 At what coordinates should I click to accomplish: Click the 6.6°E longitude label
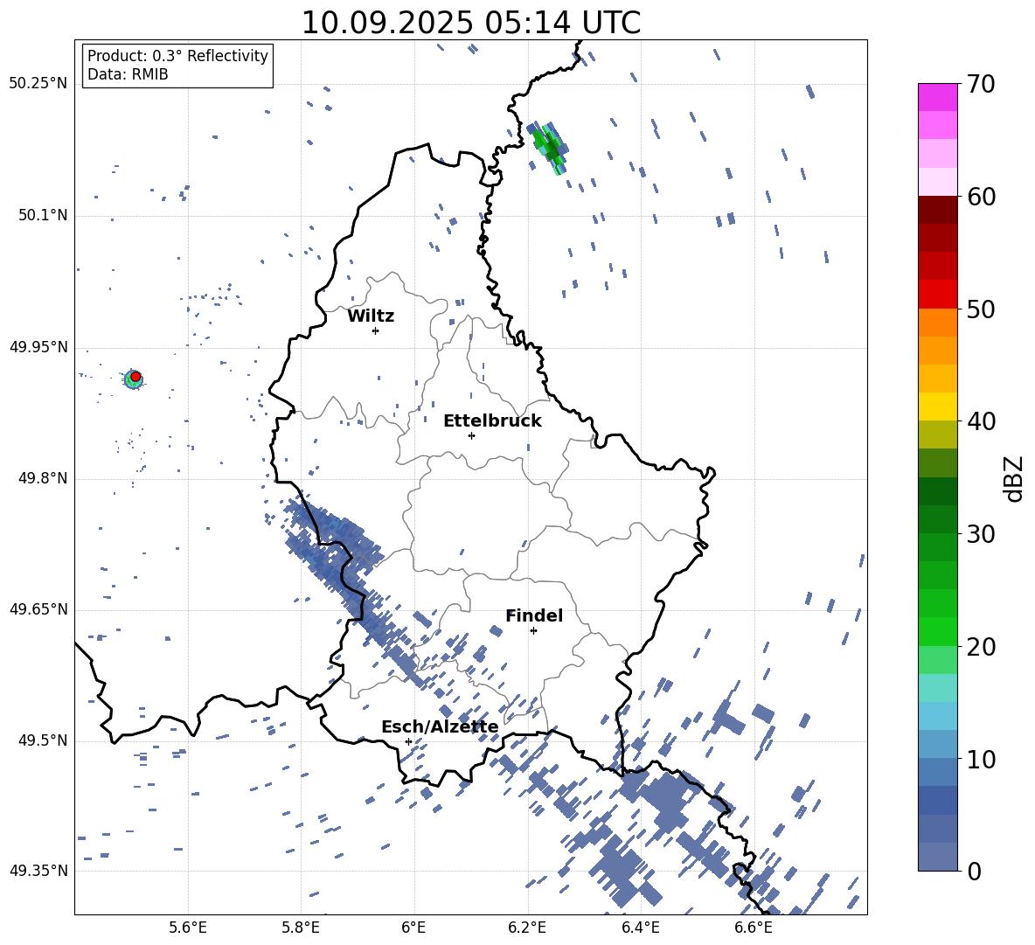pyautogui.click(x=754, y=928)
